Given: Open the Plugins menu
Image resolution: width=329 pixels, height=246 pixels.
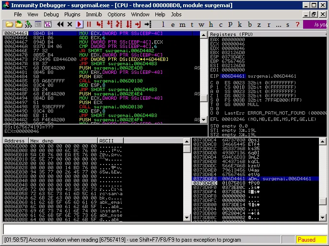Looking at the screenshot, I should 72,14.
